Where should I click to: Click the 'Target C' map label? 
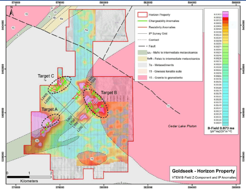click(x=46, y=76)
